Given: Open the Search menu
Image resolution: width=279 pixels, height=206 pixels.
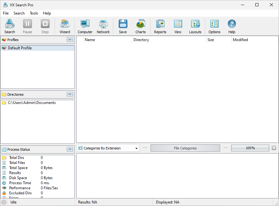Looking at the screenshot, I should [x=19, y=13].
